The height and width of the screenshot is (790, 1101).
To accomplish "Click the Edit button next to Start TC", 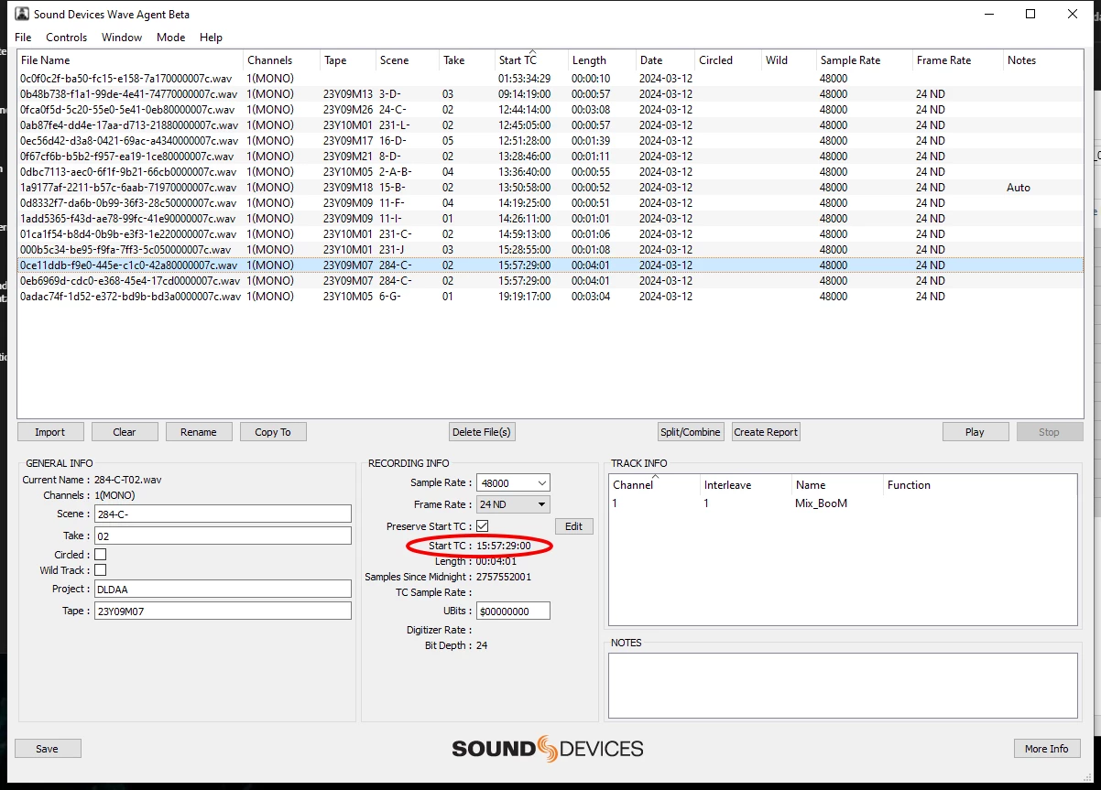I will (x=573, y=526).
